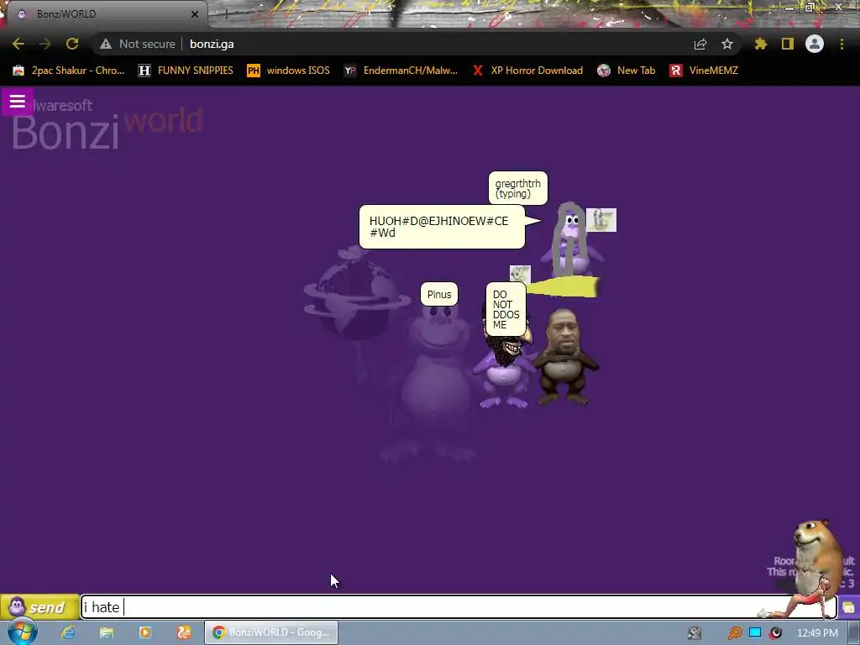Open Windows Media Player from taskbar

point(144,632)
